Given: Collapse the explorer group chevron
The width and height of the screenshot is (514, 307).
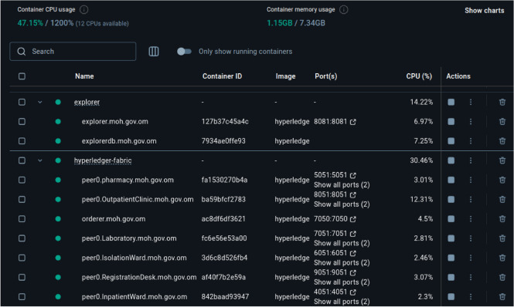Looking at the screenshot, I should (40, 102).
